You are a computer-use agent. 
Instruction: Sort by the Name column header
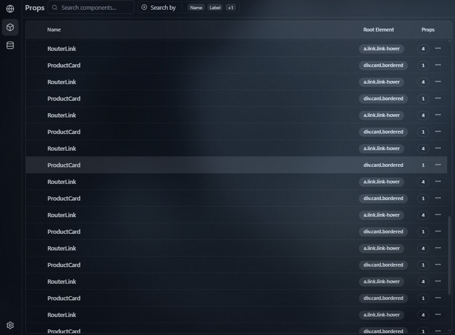(54, 30)
